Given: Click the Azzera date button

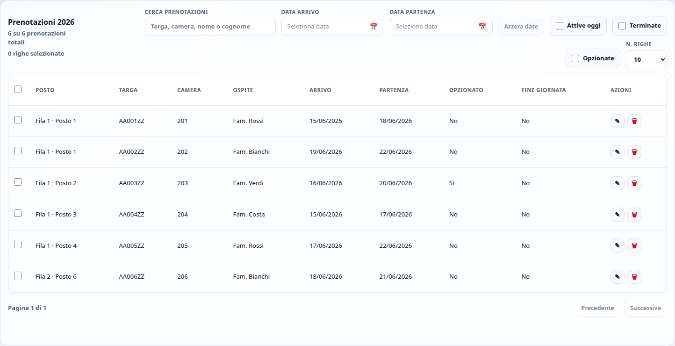Looking at the screenshot, I should coord(521,27).
